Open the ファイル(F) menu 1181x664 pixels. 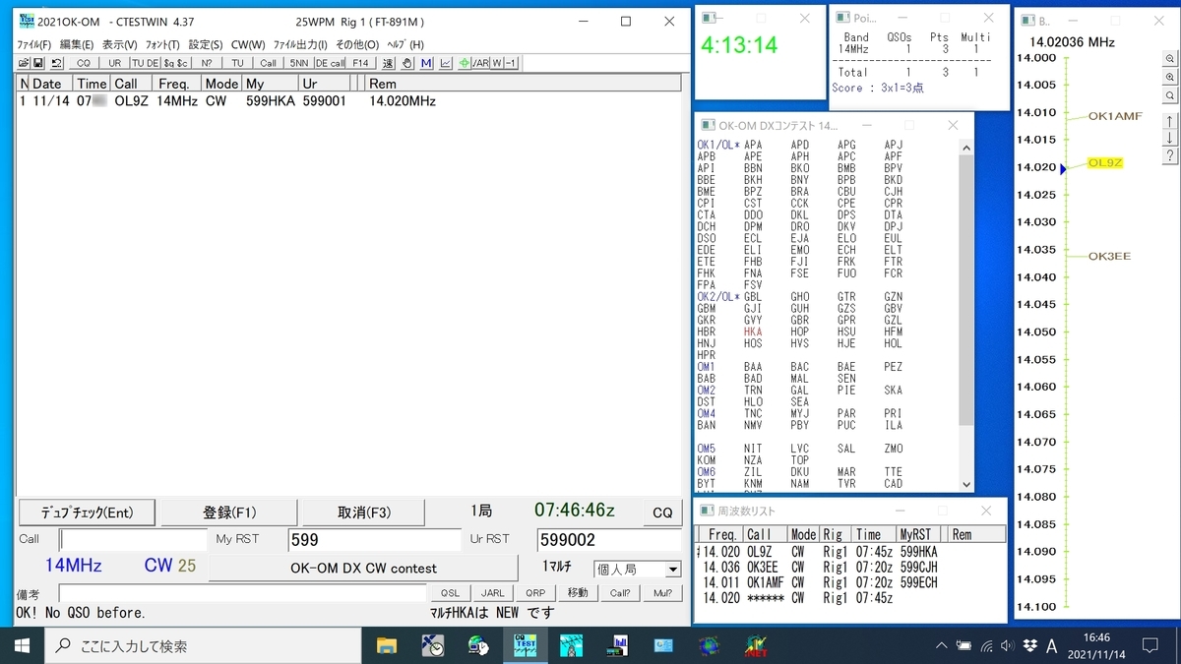pyautogui.click(x=35, y=44)
